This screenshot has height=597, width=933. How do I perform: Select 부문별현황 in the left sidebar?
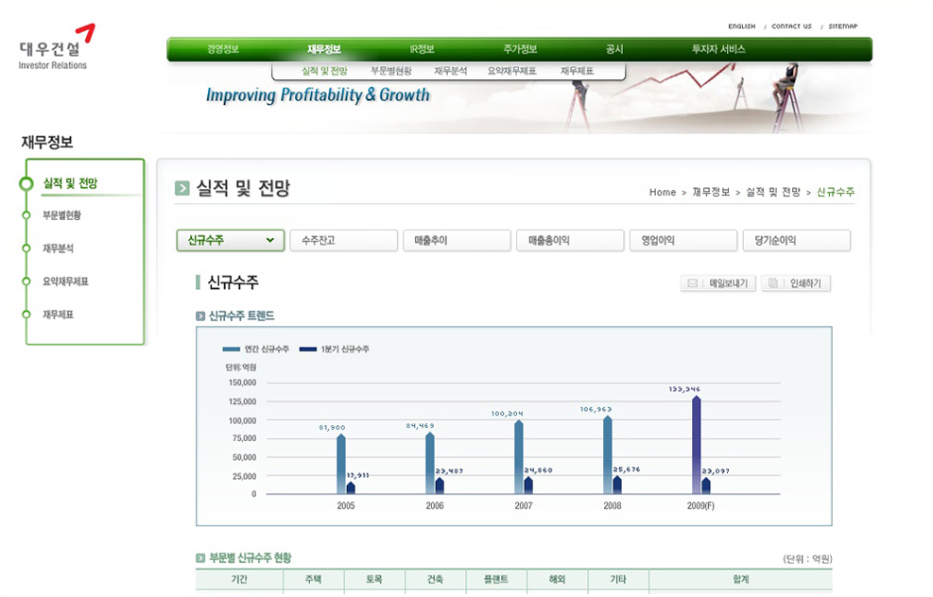(61, 215)
